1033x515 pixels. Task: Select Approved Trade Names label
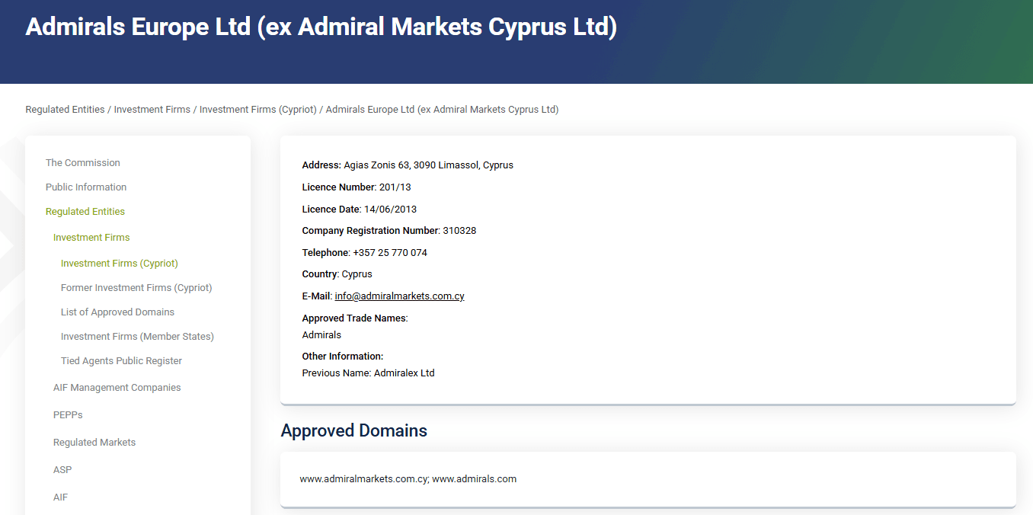(x=354, y=318)
